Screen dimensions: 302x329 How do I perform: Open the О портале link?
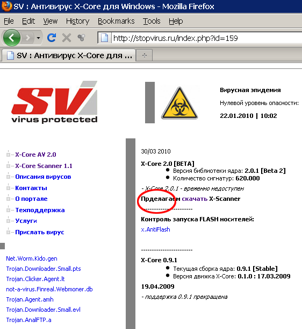31,199
